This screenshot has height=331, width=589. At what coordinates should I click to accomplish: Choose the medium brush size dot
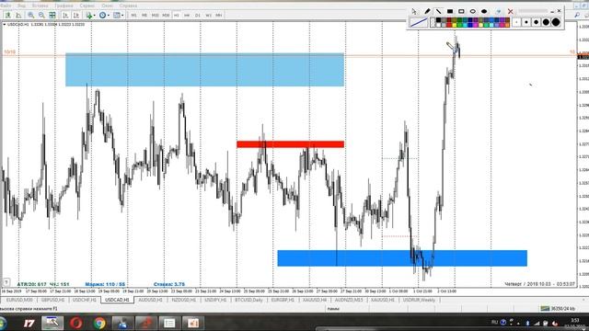pos(536,22)
